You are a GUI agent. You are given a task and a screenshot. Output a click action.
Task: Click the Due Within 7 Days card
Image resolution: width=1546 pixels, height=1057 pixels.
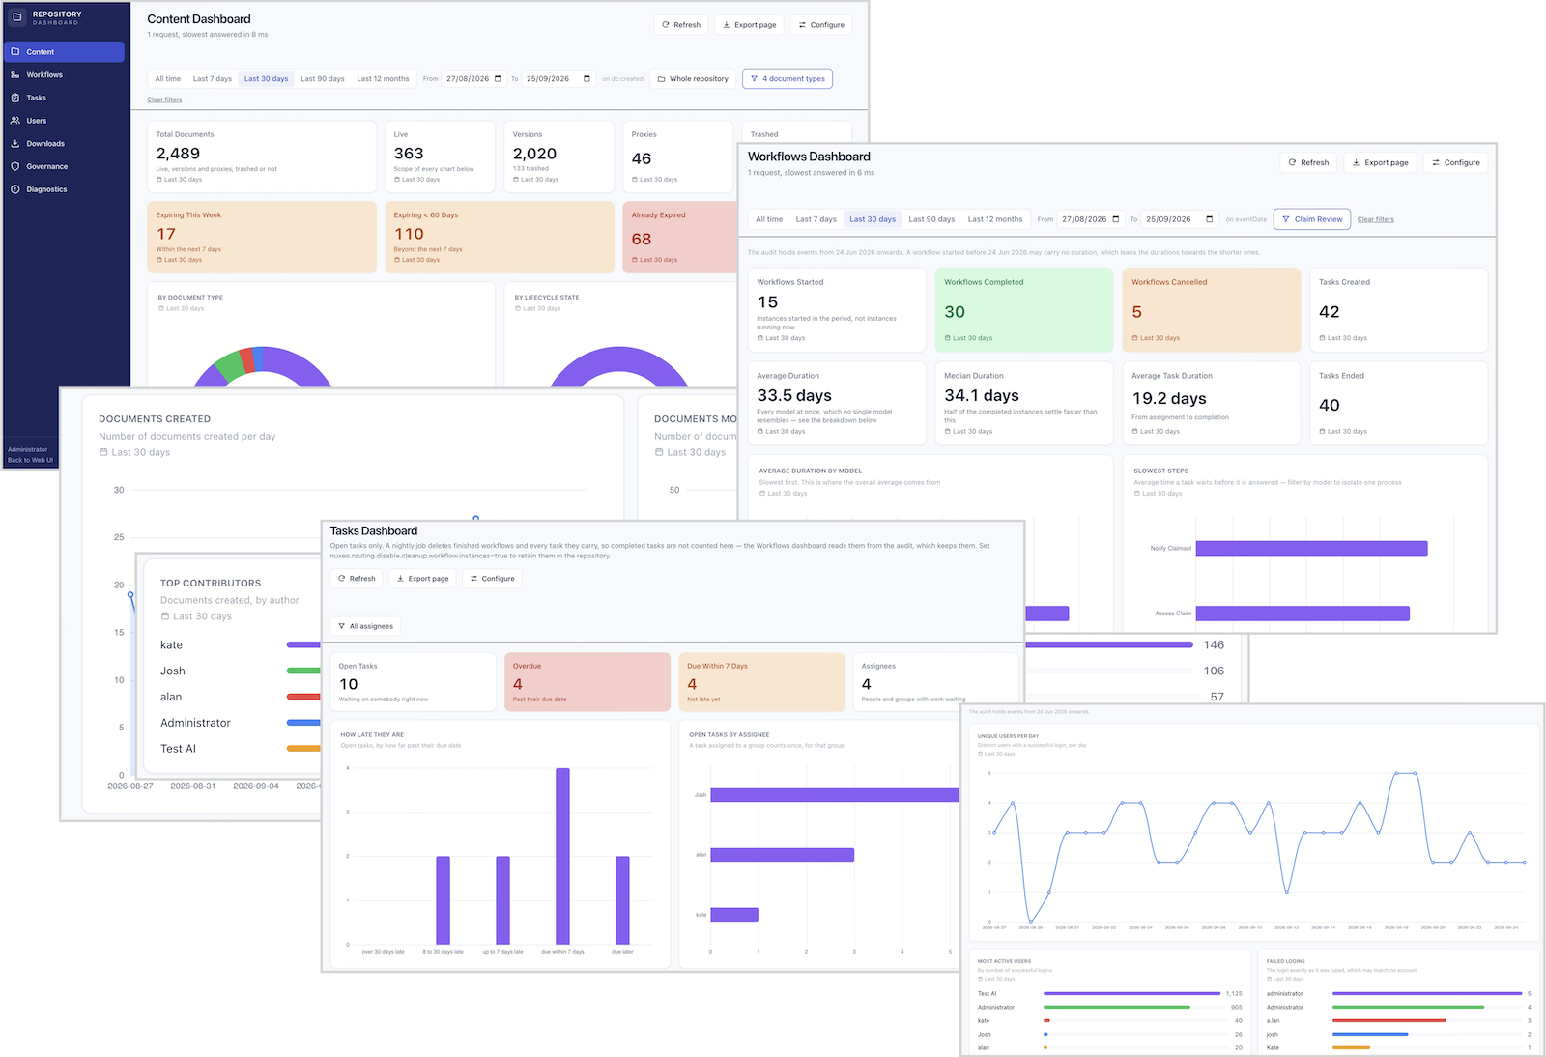point(762,682)
